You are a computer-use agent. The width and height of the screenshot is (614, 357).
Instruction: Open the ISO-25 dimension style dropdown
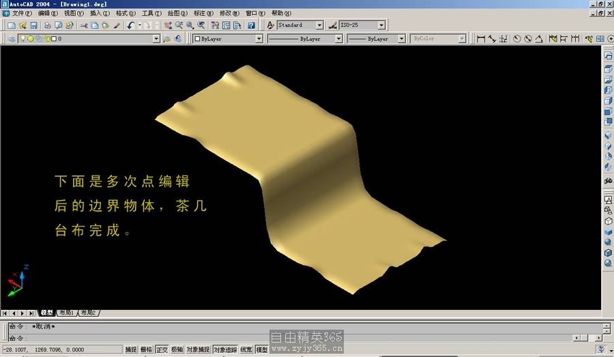click(381, 25)
